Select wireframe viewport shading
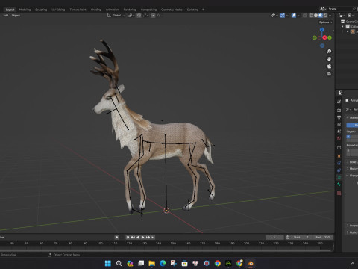 (x=311, y=16)
